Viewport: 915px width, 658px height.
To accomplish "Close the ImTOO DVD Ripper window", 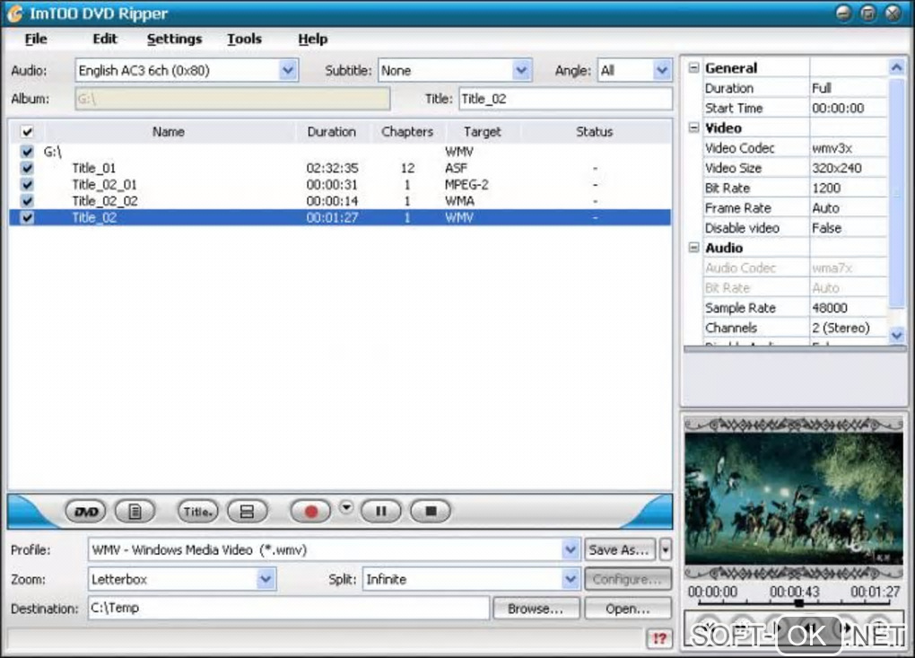I will 893,13.
